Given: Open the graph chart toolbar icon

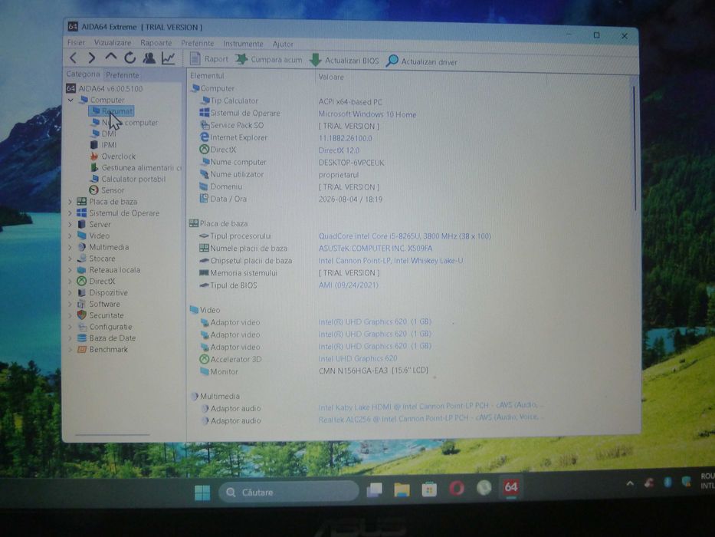Looking at the screenshot, I should point(169,58).
